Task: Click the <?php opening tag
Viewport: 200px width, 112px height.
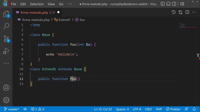Action: tap(35, 25)
